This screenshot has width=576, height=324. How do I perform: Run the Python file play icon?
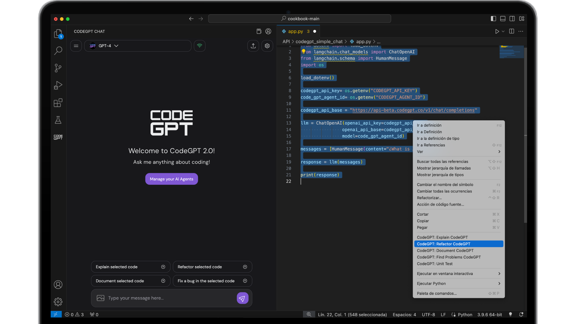point(497,31)
